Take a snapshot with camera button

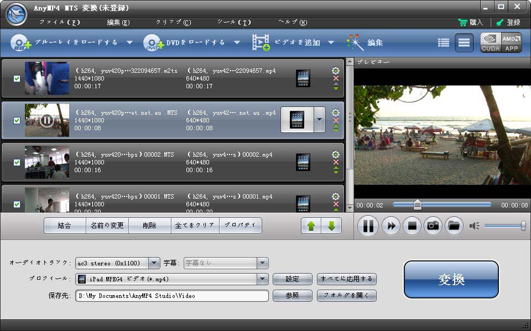tap(433, 226)
